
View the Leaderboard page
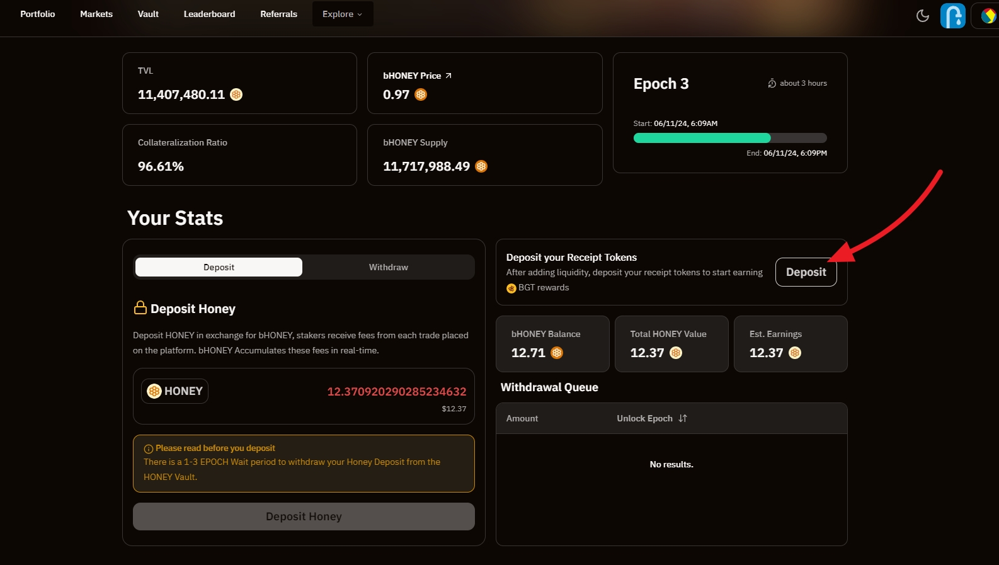coord(209,14)
